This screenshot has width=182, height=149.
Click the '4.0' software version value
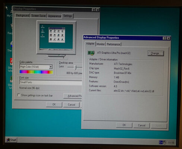(115, 86)
